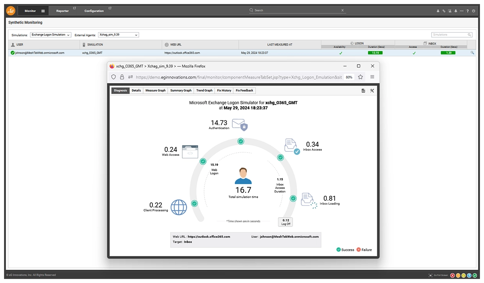Screen dimensions: 484x283
Task: Clear the top search with X
Action: coord(343,10)
